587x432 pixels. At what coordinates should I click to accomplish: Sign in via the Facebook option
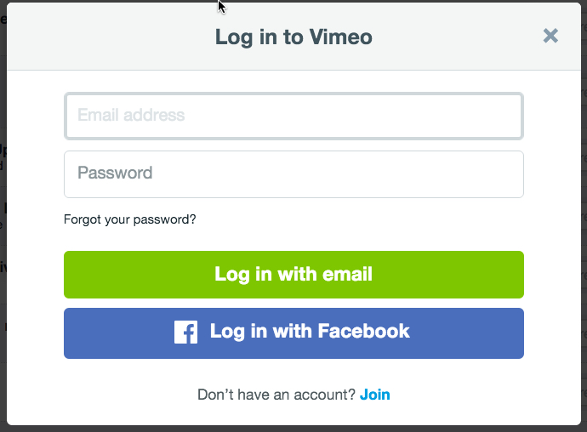pos(310,333)
